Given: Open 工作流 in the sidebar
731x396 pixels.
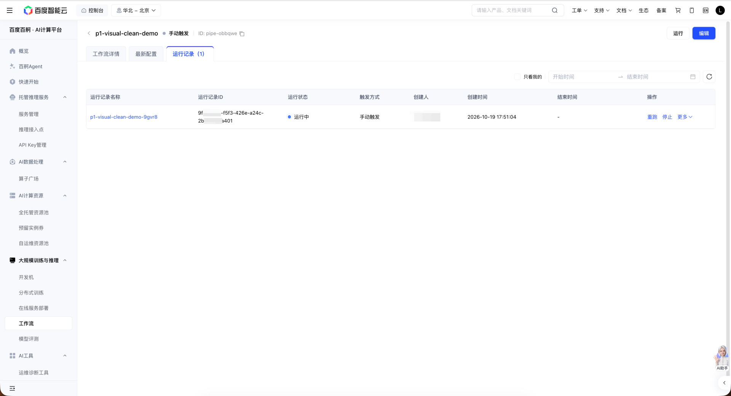Looking at the screenshot, I should pos(38,323).
